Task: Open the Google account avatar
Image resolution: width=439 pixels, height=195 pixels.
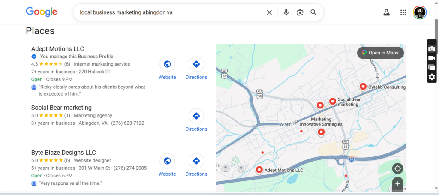Action: tap(420, 12)
